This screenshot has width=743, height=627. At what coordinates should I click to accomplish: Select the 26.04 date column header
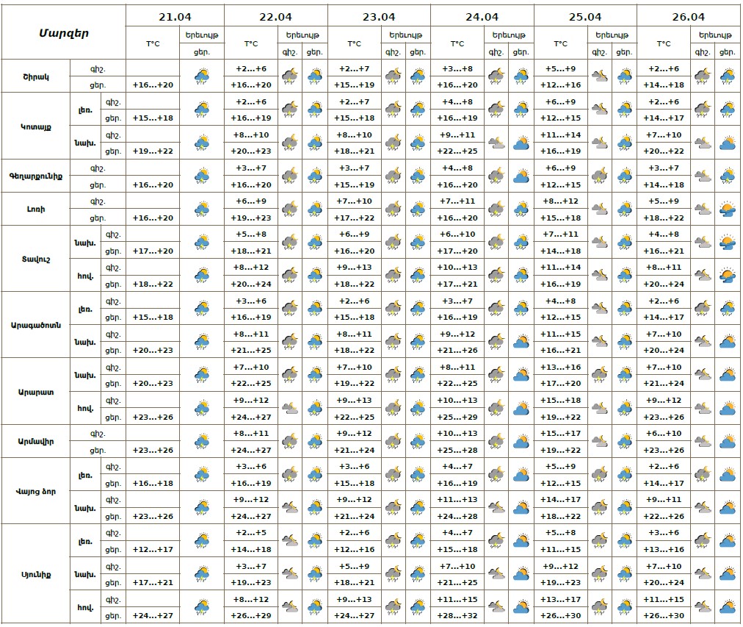[688, 17]
